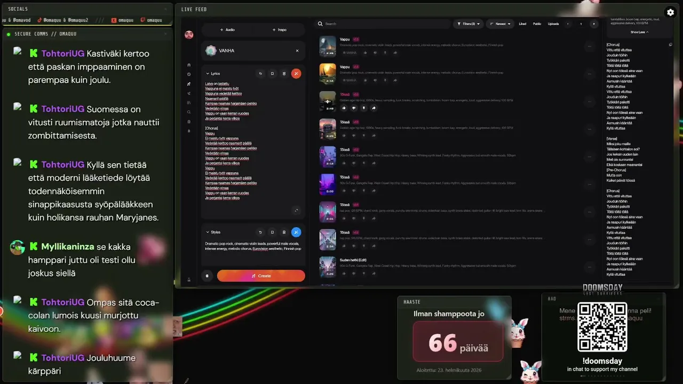This screenshot has height=384, width=683.
Task: Go to the previous page of songs
Action: [x=568, y=24]
